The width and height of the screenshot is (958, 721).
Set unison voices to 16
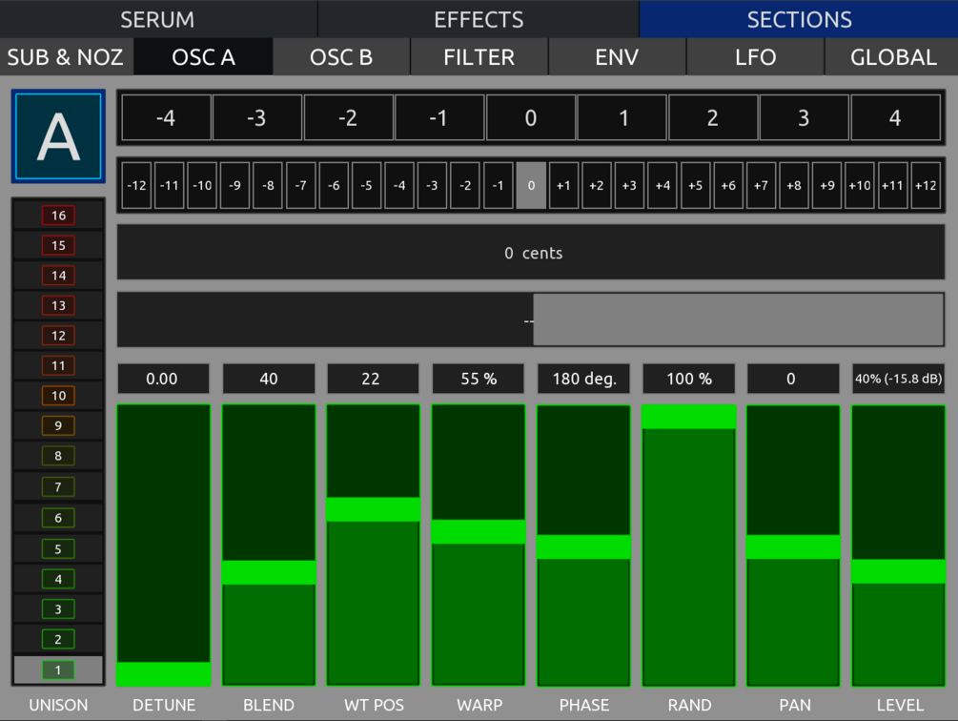[x=58, y=216]
